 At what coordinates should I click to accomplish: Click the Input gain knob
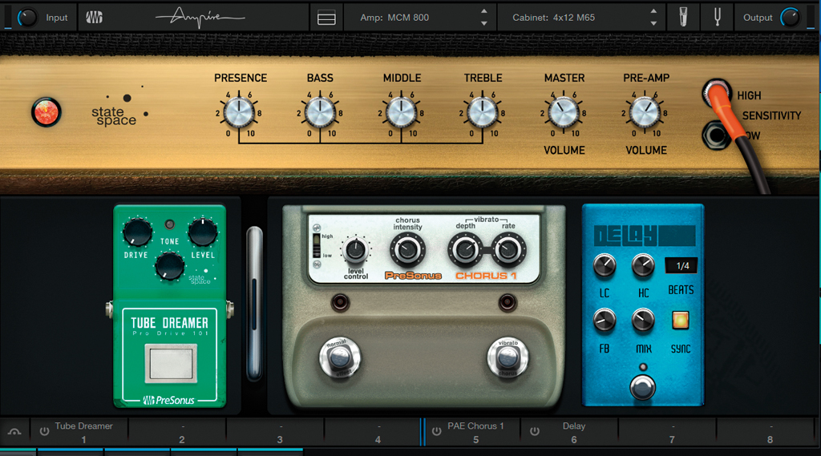pyautogui.click(x=27, y=18)
